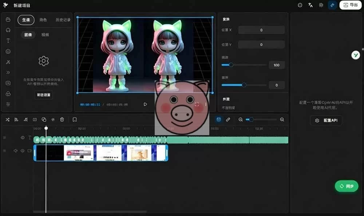Image resolution: width=364 pixels, height=216 pixels.
Task: Click the rotation value field showing 0
Action: (277, 85)
